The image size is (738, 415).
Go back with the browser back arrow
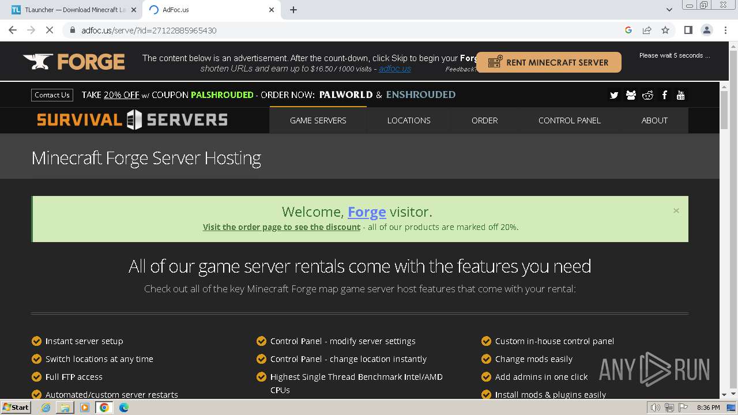13,30
